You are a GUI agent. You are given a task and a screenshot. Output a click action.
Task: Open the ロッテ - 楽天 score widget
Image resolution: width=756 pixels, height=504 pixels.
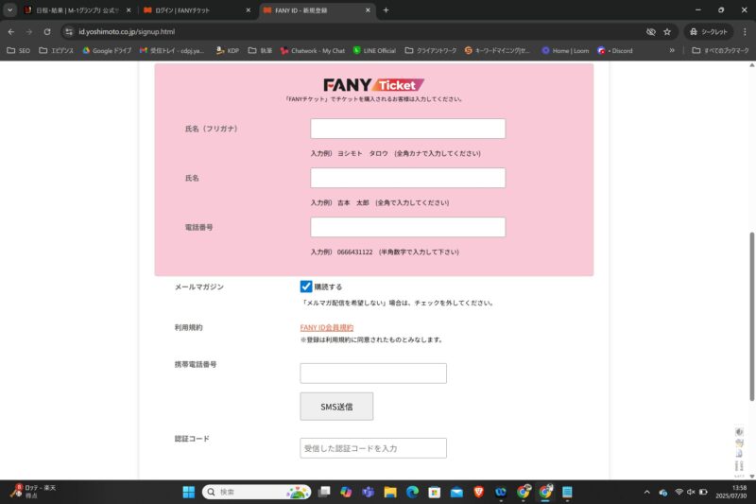point(34,492)
